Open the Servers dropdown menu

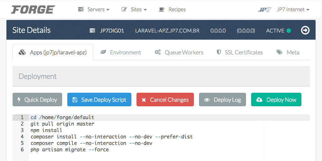pos(98,9)
